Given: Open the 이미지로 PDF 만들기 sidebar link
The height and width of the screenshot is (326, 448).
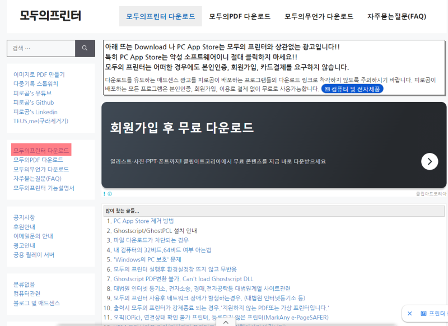Looking at the screenshot, I should pos(39,74).
